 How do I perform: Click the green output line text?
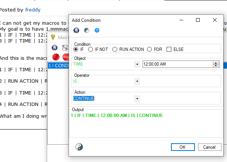click(x=117, y=116)
